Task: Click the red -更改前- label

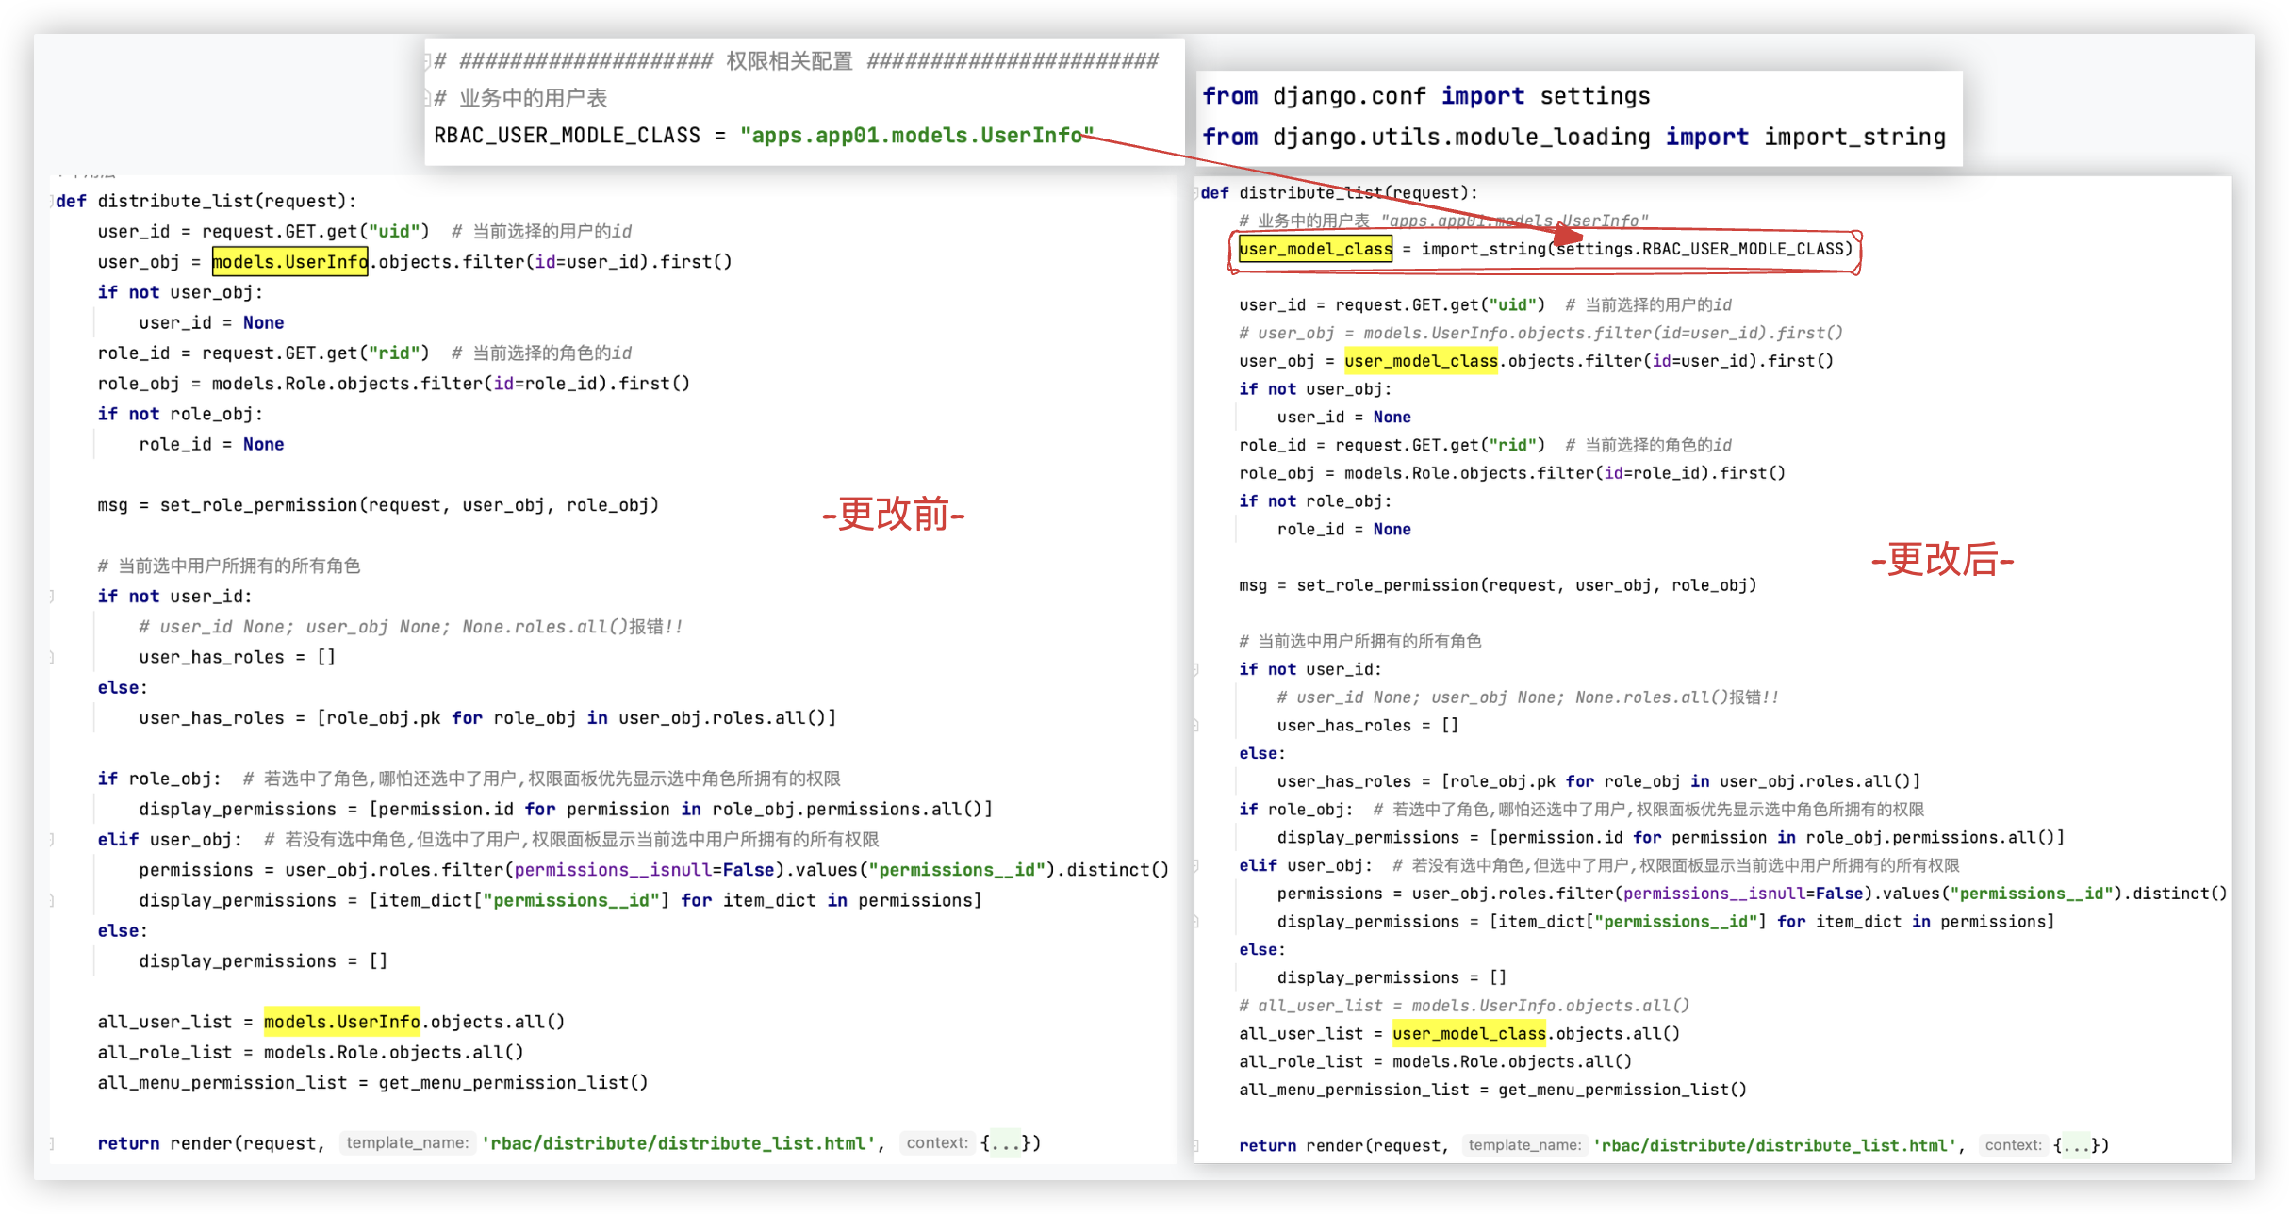Action: 893,515
